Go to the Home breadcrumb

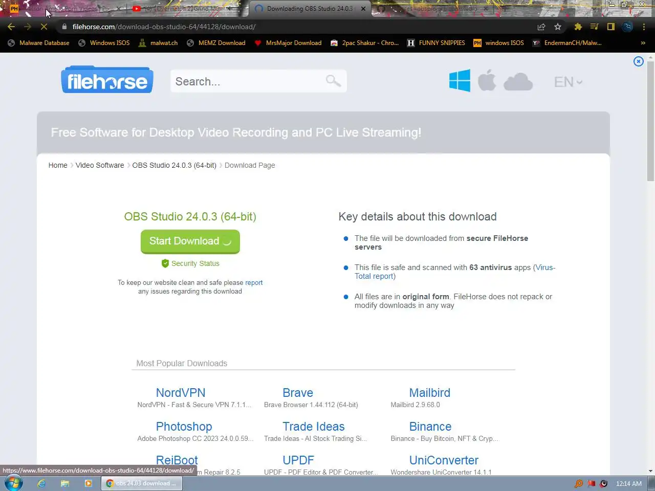[58, 165]
